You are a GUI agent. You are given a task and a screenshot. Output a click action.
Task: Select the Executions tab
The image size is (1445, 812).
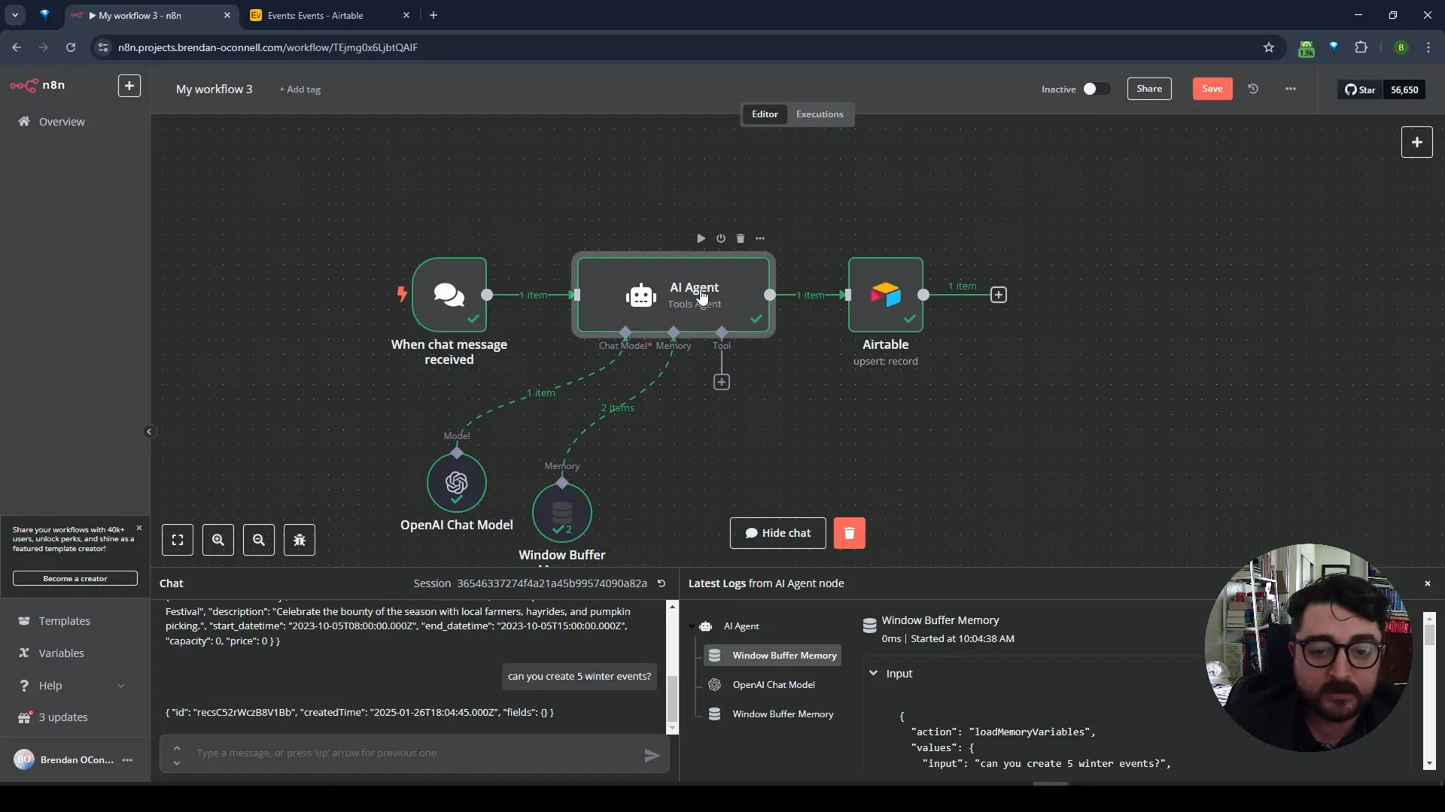point(820,113)
